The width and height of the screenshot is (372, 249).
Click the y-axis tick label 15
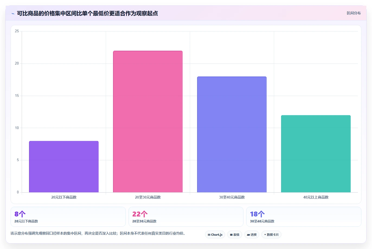[x=17, y=96]
